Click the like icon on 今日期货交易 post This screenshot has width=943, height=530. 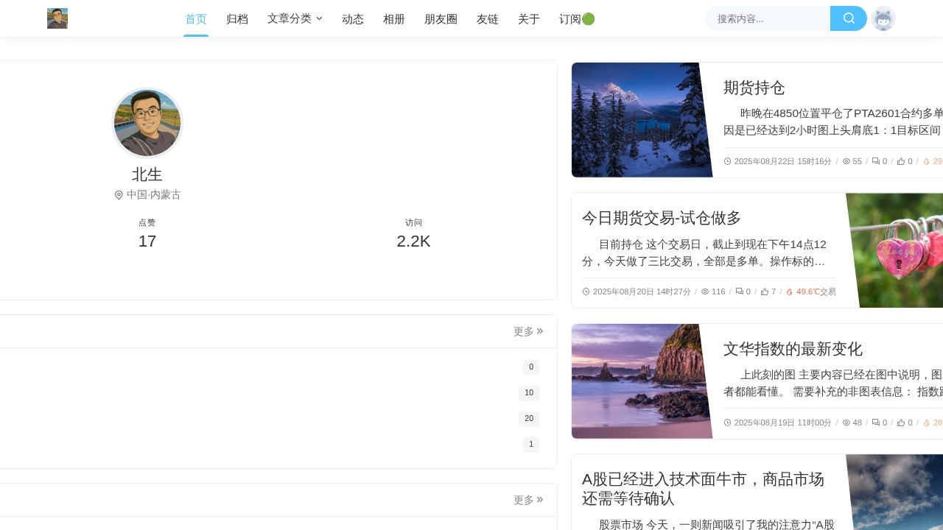tap(765, 291)
